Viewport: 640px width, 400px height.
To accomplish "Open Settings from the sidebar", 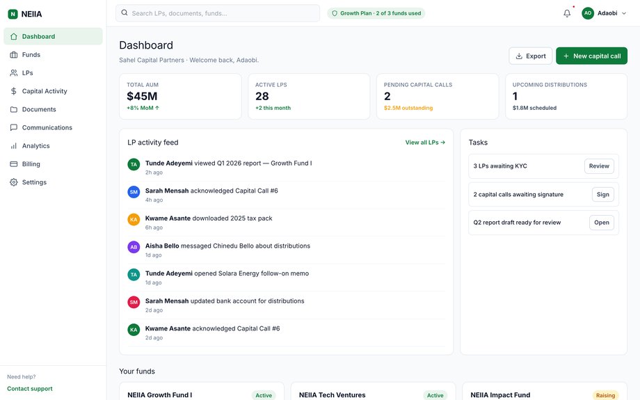I will [53, 182].
